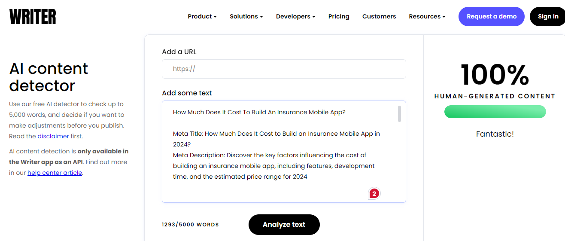Open the Solutions dropdown menu
Viewport: 565px width, 241px height.
(x=246, y=16)
